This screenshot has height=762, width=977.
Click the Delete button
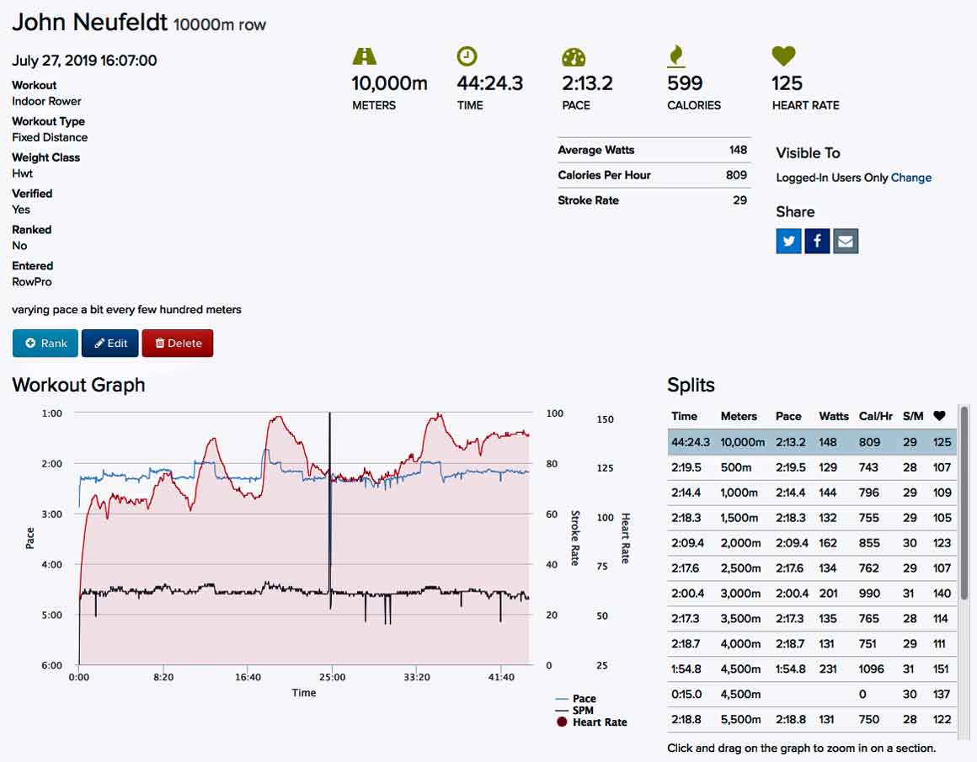178,344
